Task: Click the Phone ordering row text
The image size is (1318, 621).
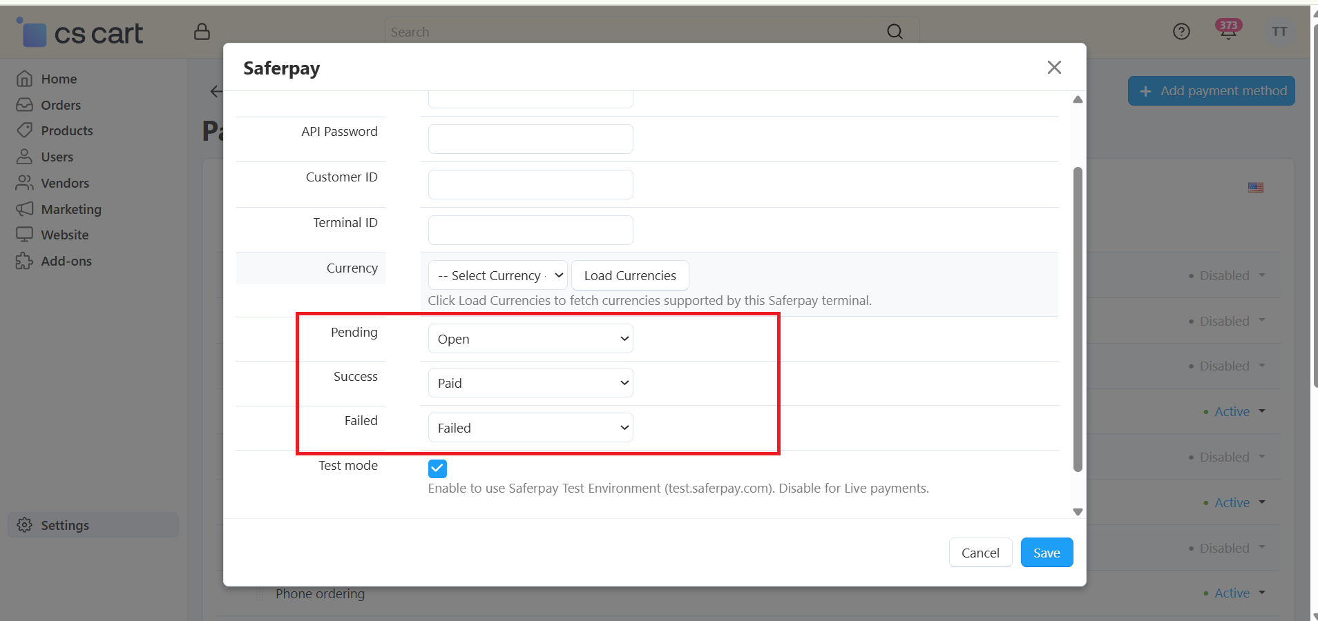Action: click(320, 593)
